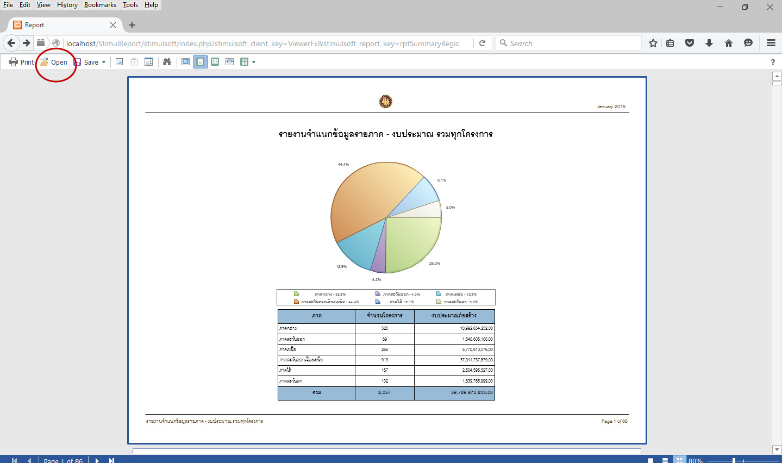The width and height of the screenshot is (782, 463).
Task: Toggle fit page width mode
Action: [x=230, y=62]
